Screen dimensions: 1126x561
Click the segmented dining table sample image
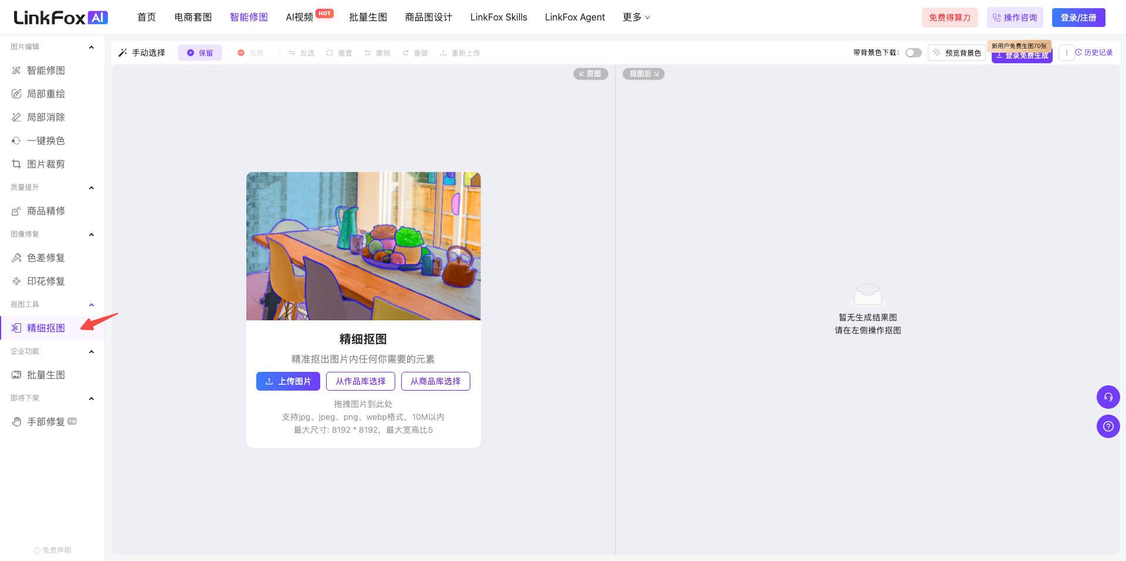tap(364, 246)
